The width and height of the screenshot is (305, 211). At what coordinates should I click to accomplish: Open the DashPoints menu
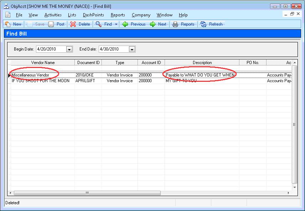(x=93, y=15)
